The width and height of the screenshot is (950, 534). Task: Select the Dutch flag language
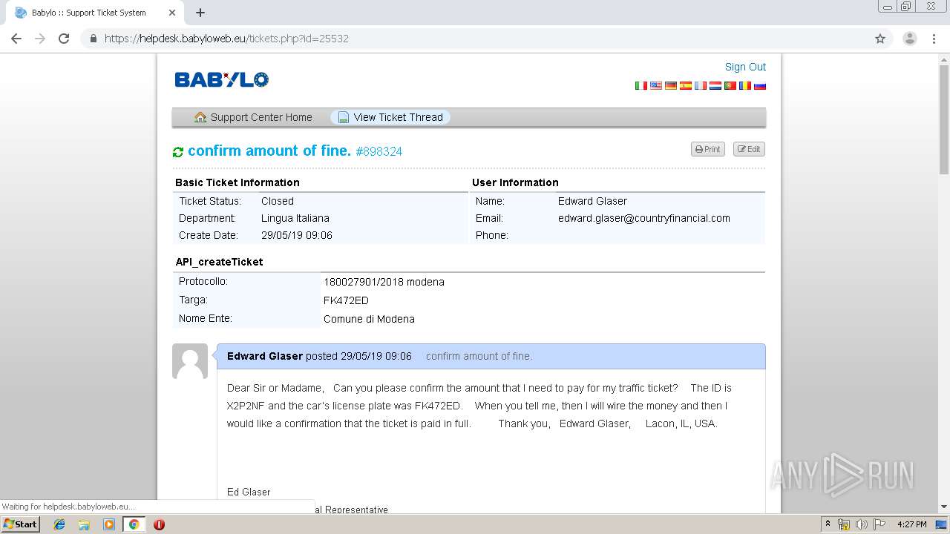(715, 86)
